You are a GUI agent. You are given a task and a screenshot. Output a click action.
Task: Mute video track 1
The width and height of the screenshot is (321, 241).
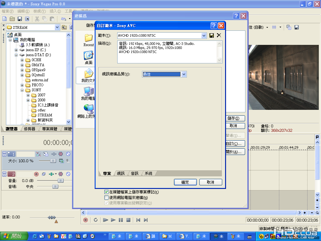[x=68, y=154]
